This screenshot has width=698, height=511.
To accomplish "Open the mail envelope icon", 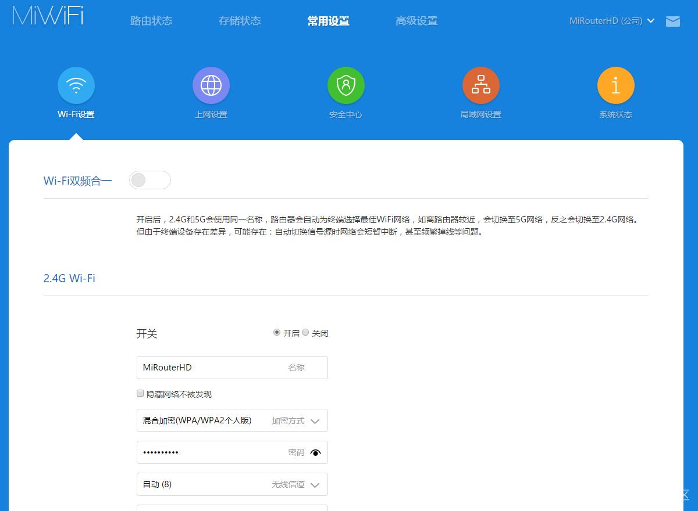I will point(673,21).
